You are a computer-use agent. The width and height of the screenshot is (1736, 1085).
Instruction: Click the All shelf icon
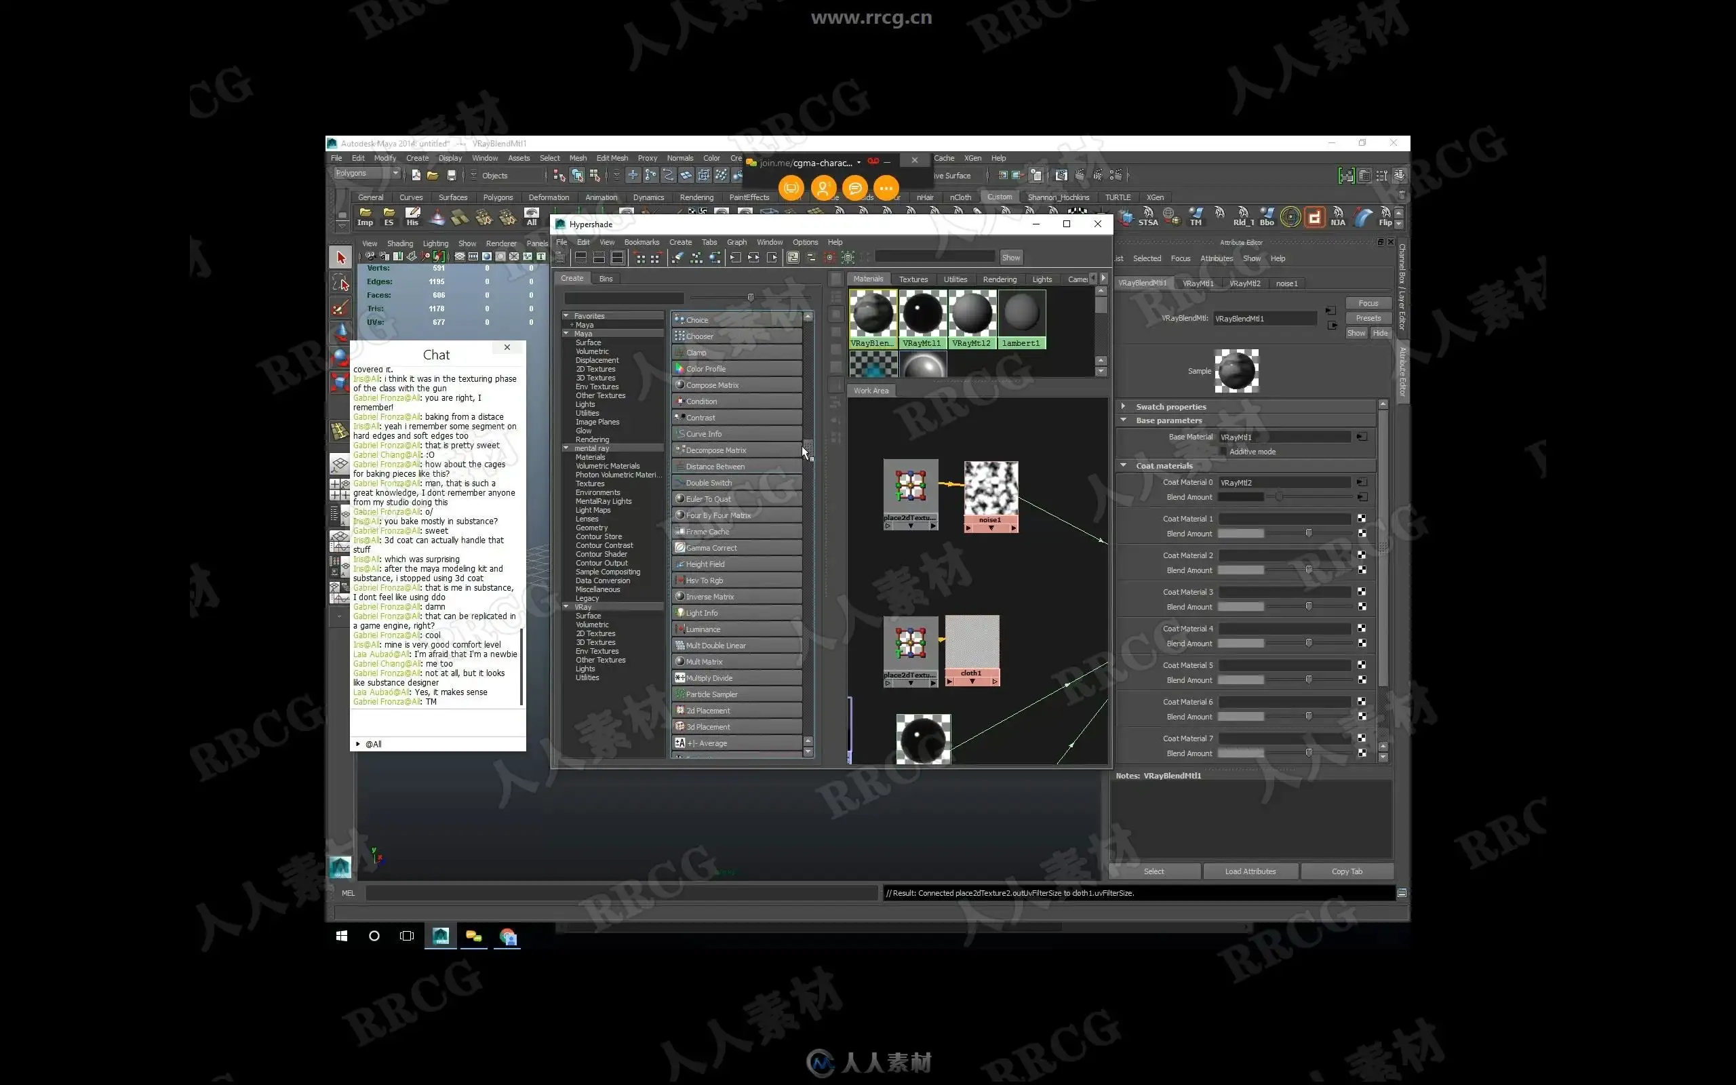(x=532, y=217)
